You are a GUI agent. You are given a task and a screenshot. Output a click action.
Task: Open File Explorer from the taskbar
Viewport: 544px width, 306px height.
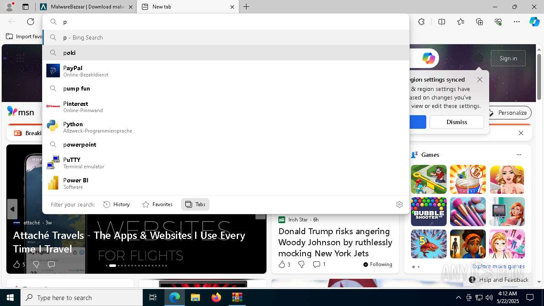(195, 297)
